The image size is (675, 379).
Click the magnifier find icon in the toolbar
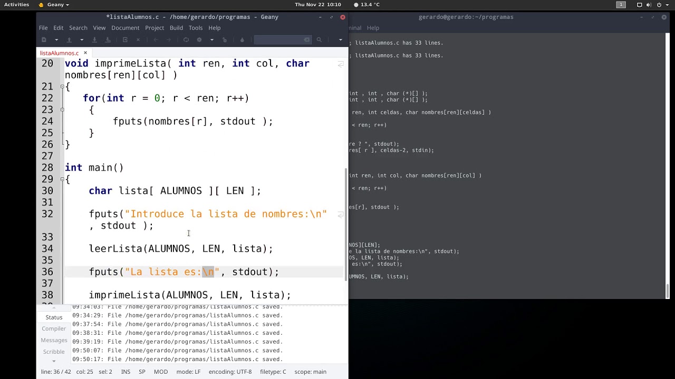pos(319,39)
